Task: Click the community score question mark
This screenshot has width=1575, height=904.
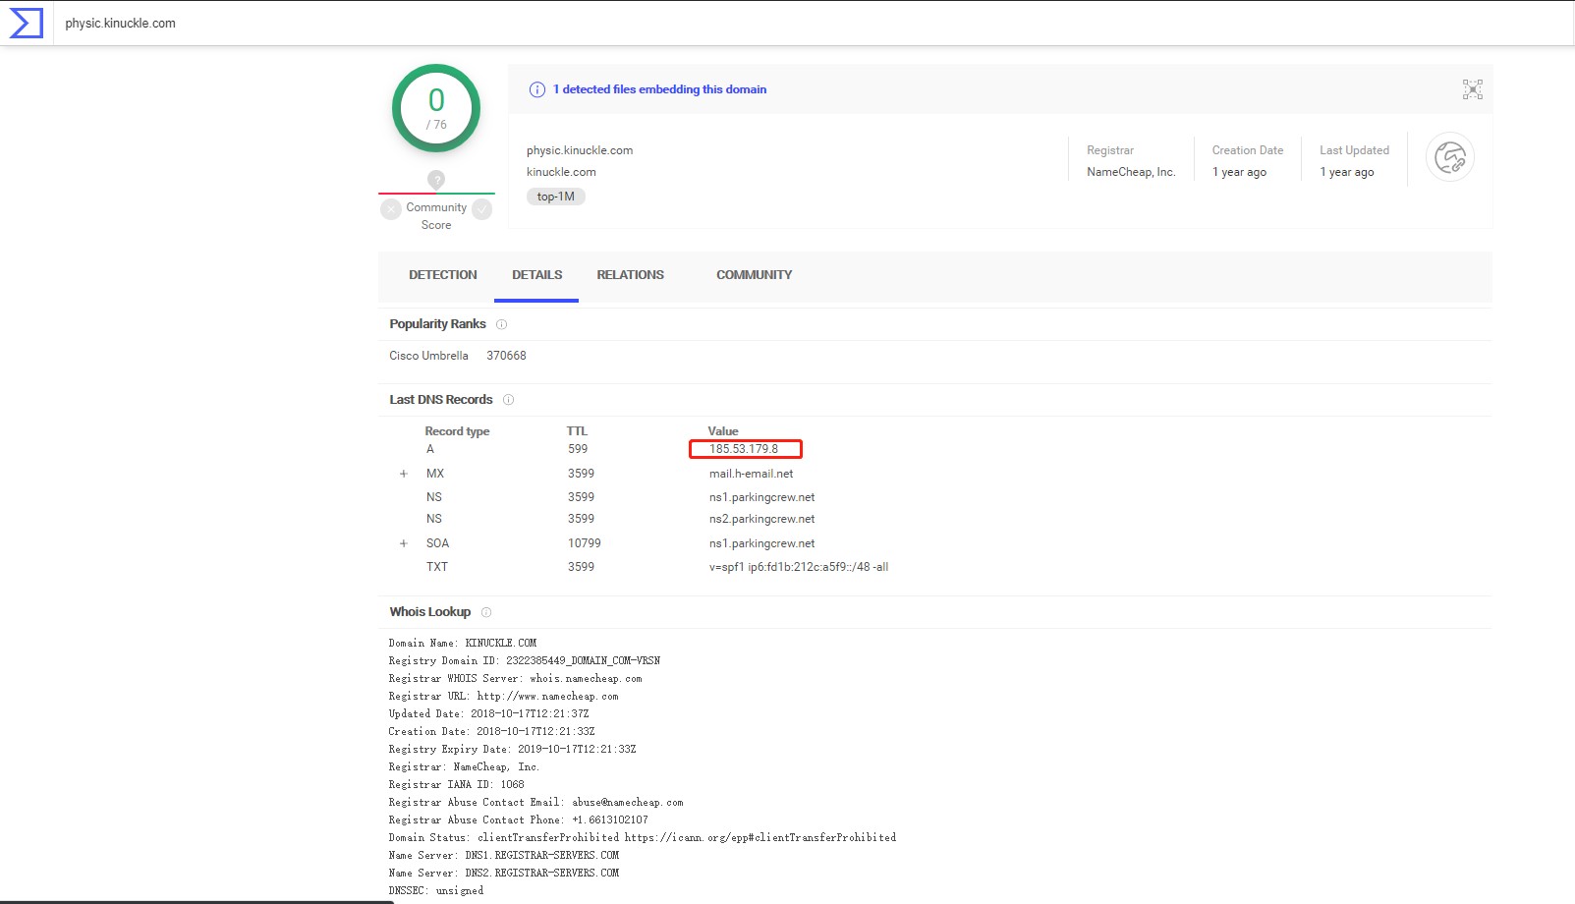Action: click(x=436, y=180)
